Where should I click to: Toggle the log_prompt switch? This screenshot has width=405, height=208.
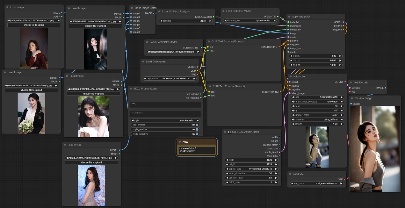coord(197,125)
